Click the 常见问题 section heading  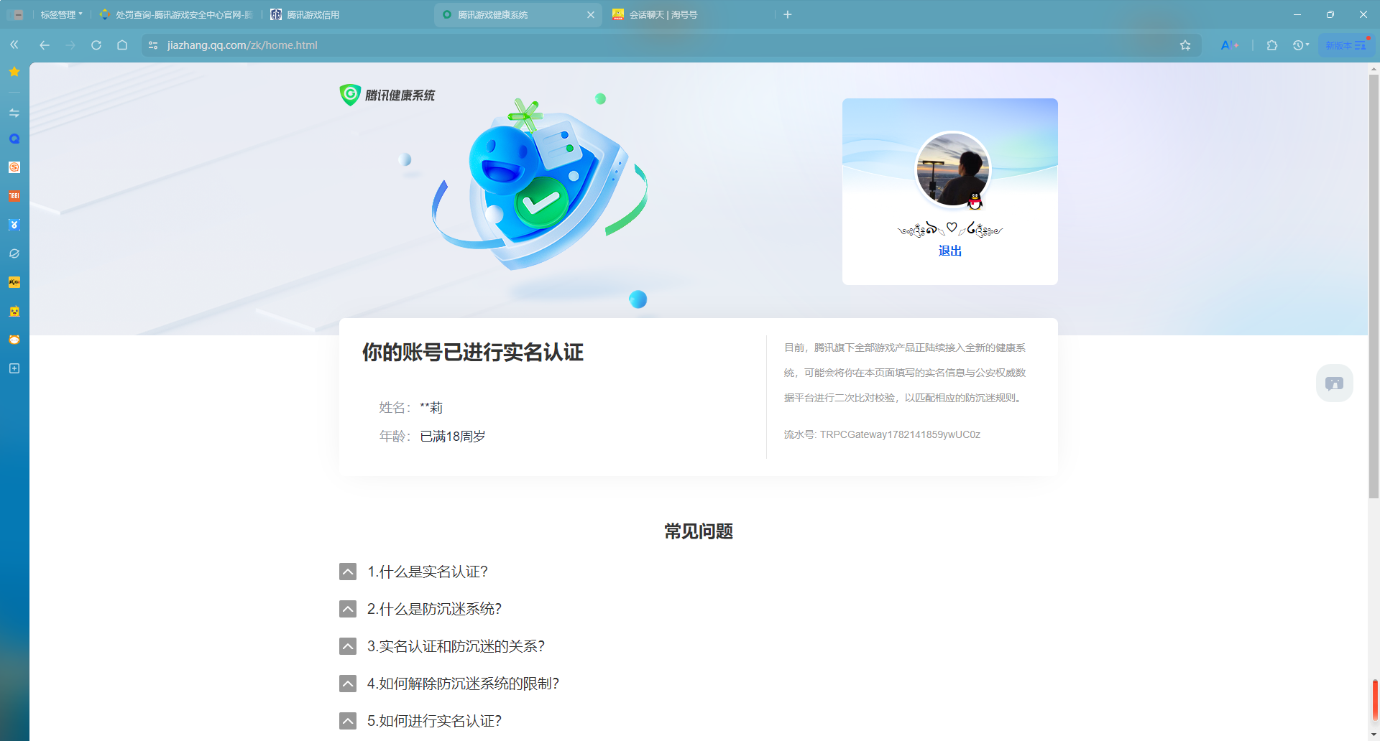pos(699,531)
